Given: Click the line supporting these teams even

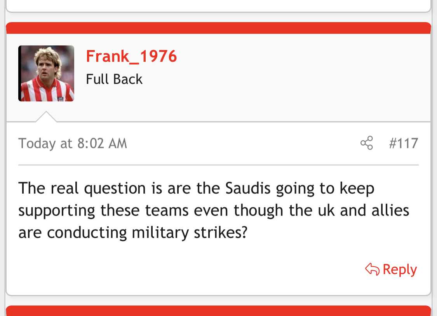Looking at the screenshot, I should pyautogui.click(x=214, y=211).
